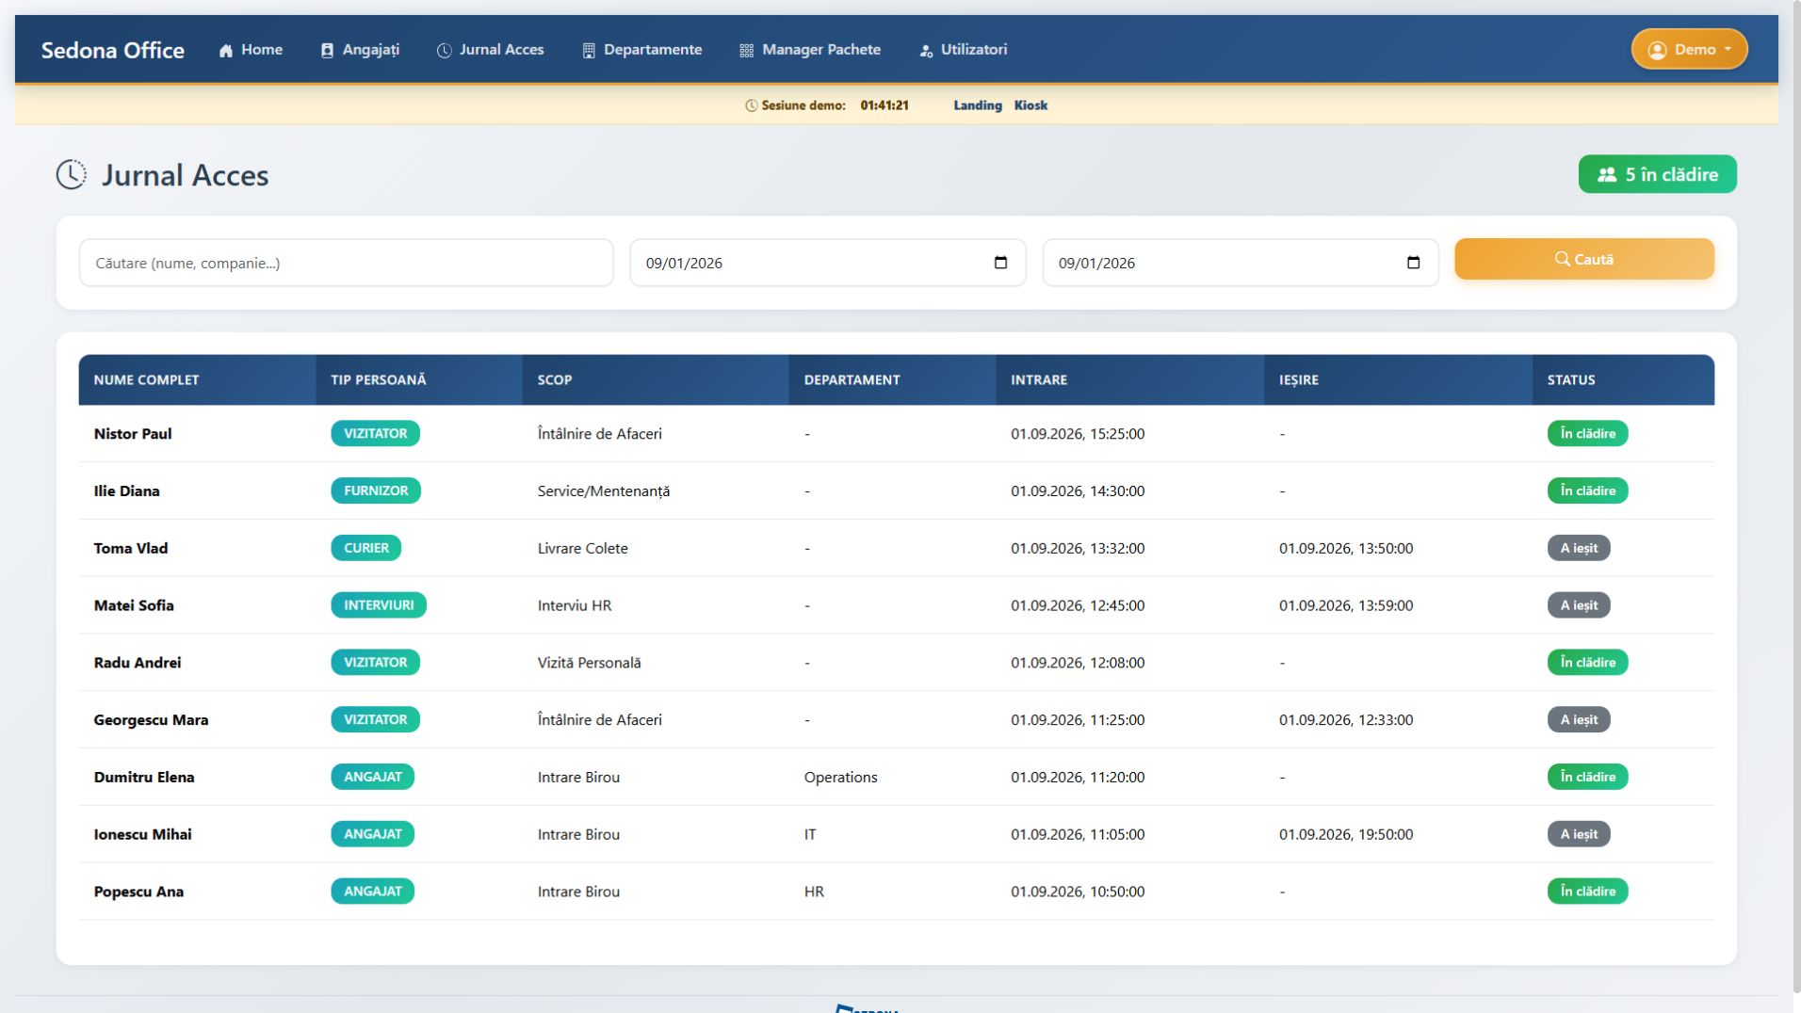Image resolution: width=1801 pixels, height=1013 pixels.
Task: Open the Landing link
Action: [978, 105]
